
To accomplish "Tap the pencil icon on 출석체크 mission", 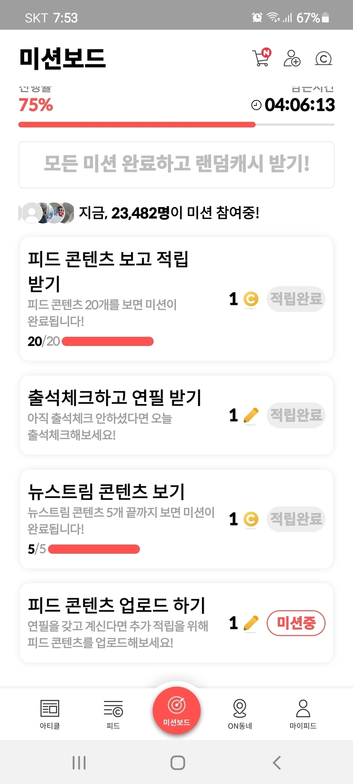I will point(251,415).
